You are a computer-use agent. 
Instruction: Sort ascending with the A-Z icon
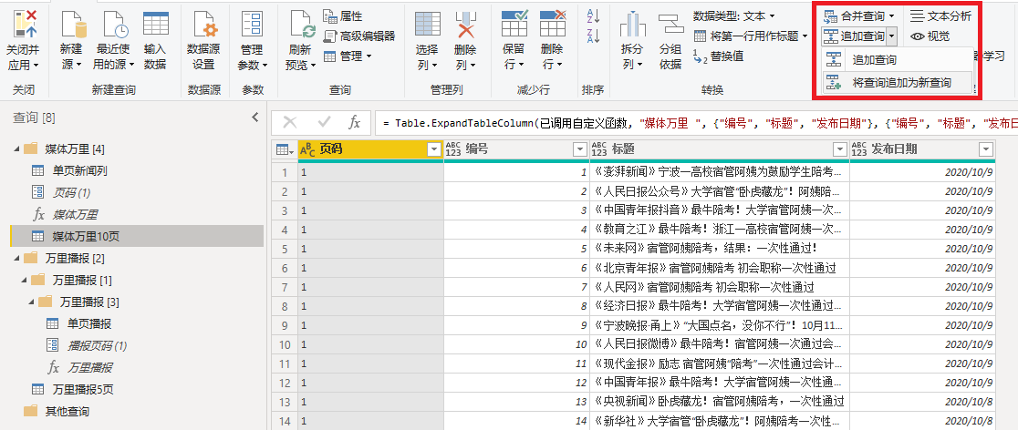point(593,16)
